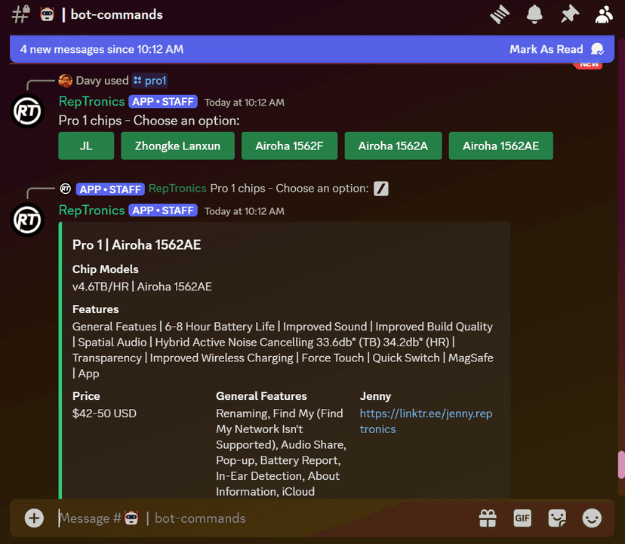625x544 pixels.
Task: Focus the Message bot-commands input field
Action: pos(263,518)
